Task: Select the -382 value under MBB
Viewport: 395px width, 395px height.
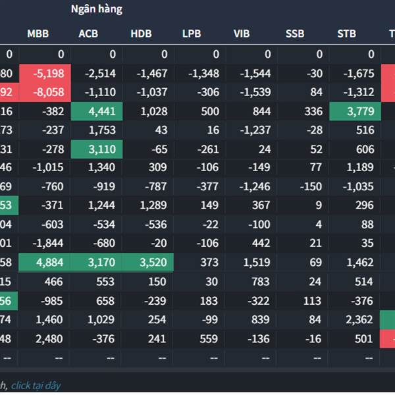Action: pos(53,111)
